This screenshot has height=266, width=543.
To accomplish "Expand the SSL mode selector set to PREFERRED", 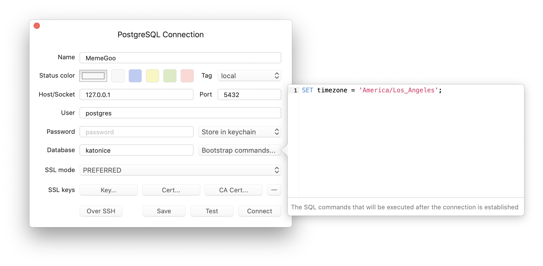I will pos(180,170).
